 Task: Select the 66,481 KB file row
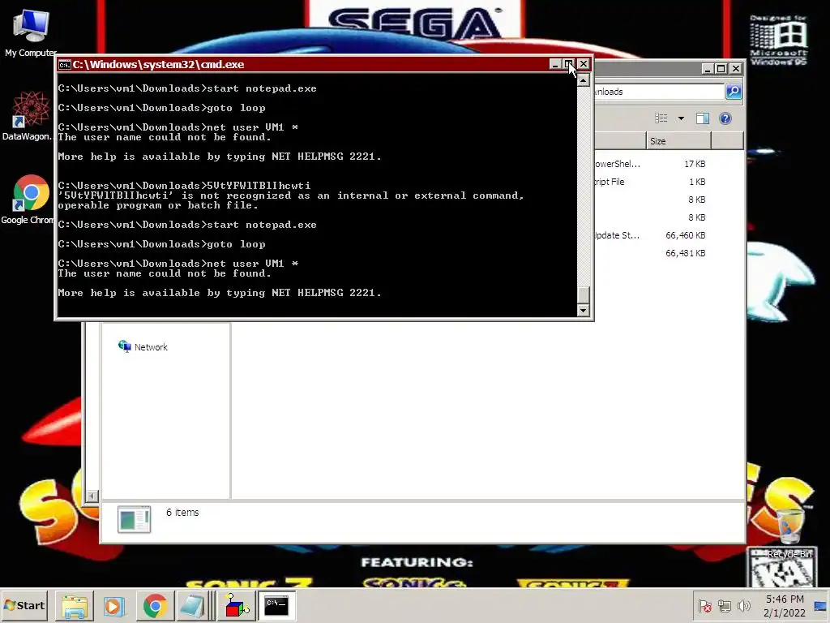(651, 253)
